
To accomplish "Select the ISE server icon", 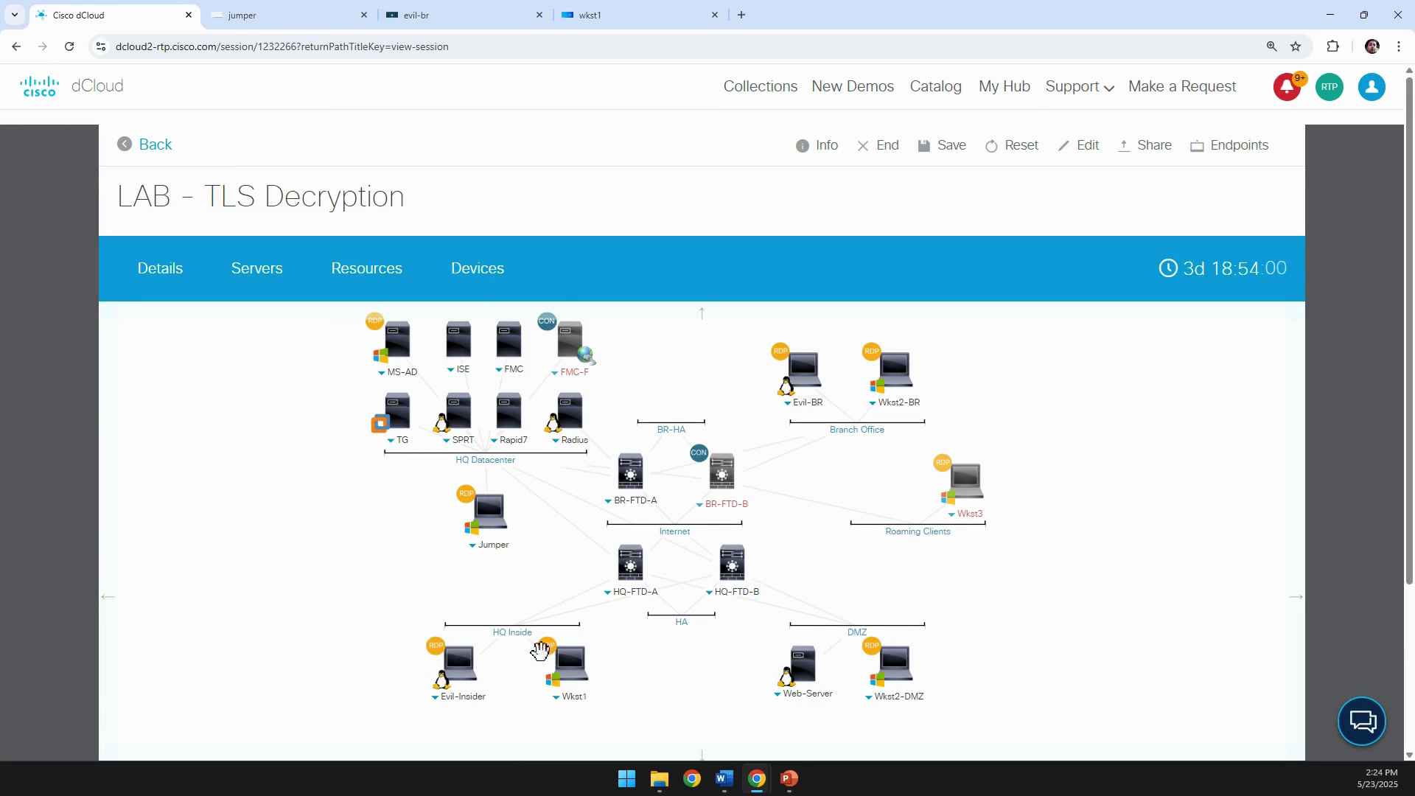I will 458,340.
